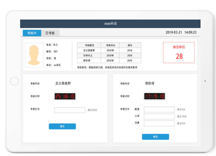Click the 抽签顺位 number 28 box
The width and height of the screenshot is (216, 156).
pyautogui.click(x=179, y=52)
